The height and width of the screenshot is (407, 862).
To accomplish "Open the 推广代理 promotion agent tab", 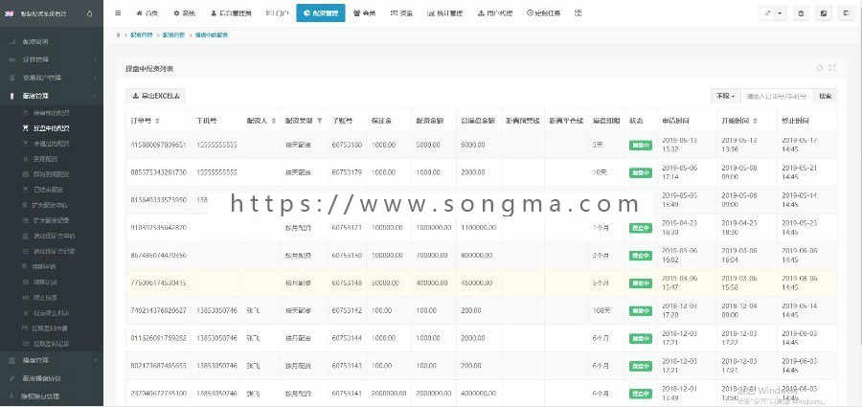I will pos(495,13).
